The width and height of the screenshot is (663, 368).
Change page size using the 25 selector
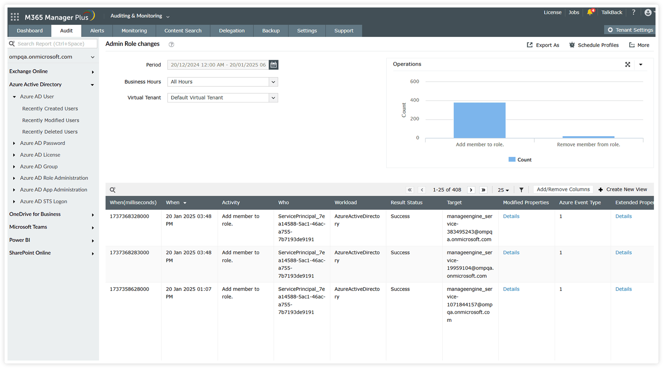503,190
